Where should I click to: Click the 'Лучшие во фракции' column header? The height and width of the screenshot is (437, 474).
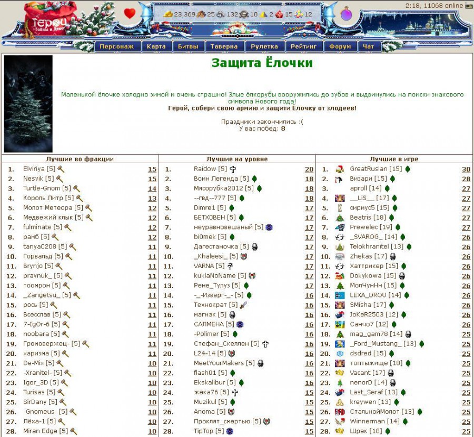[x=80, y=159]
